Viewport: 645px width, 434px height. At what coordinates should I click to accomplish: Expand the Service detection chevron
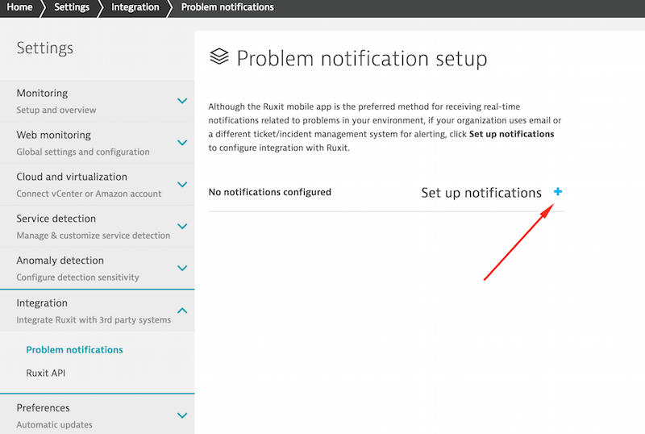pos(182,227)
